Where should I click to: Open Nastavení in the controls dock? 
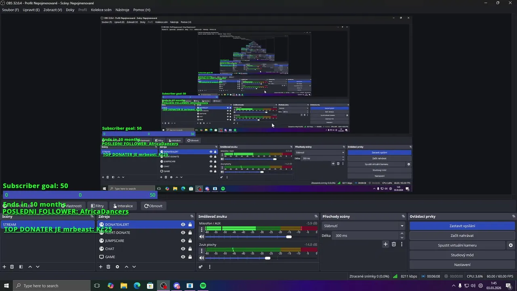[462, 265]
